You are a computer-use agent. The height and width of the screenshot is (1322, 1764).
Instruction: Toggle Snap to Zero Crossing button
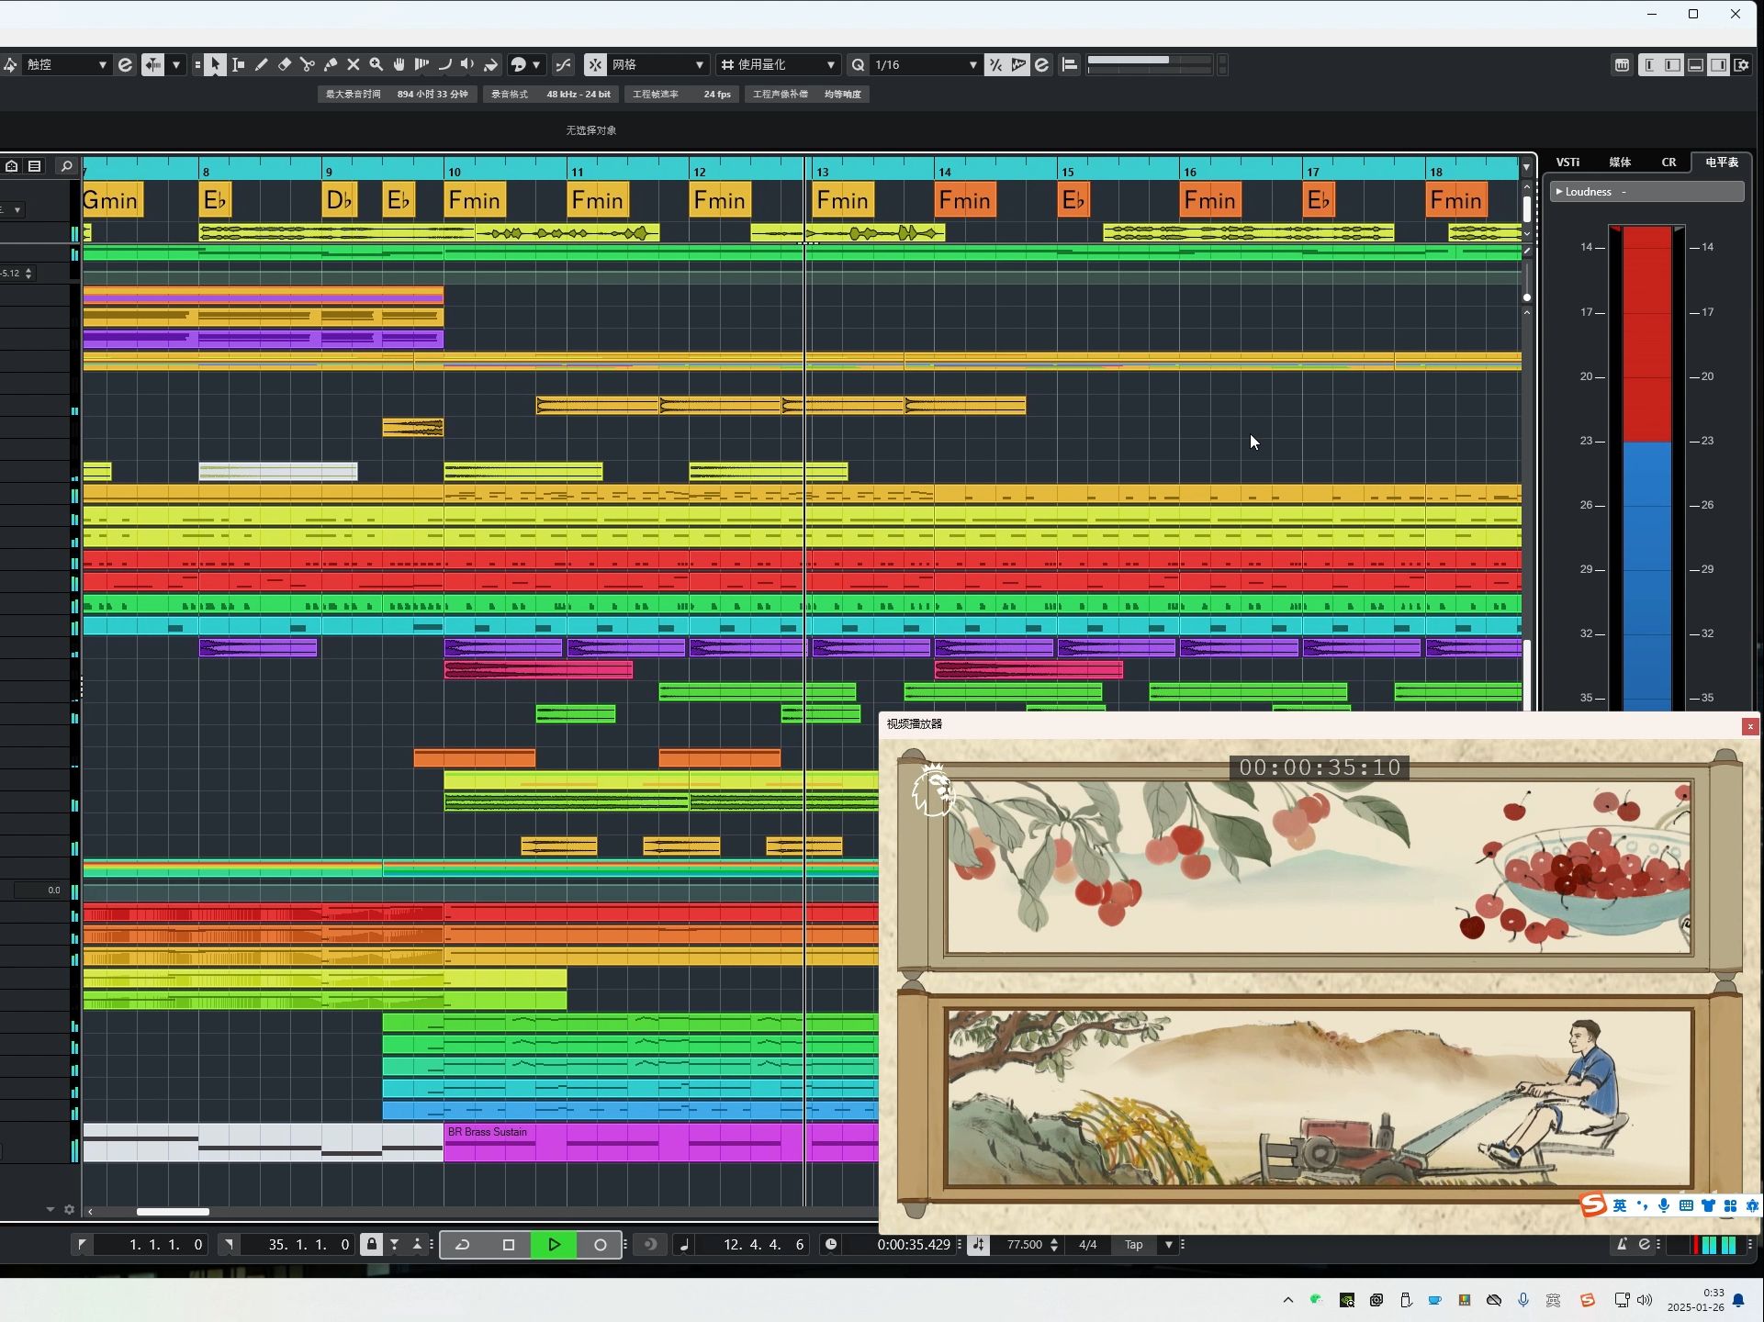(563, 64)
